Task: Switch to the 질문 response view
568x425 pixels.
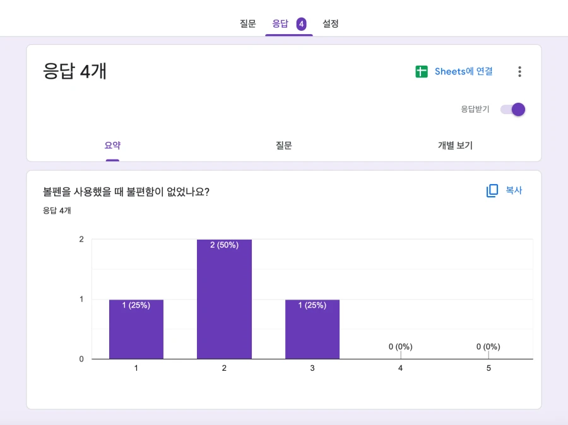Action: 283,145
